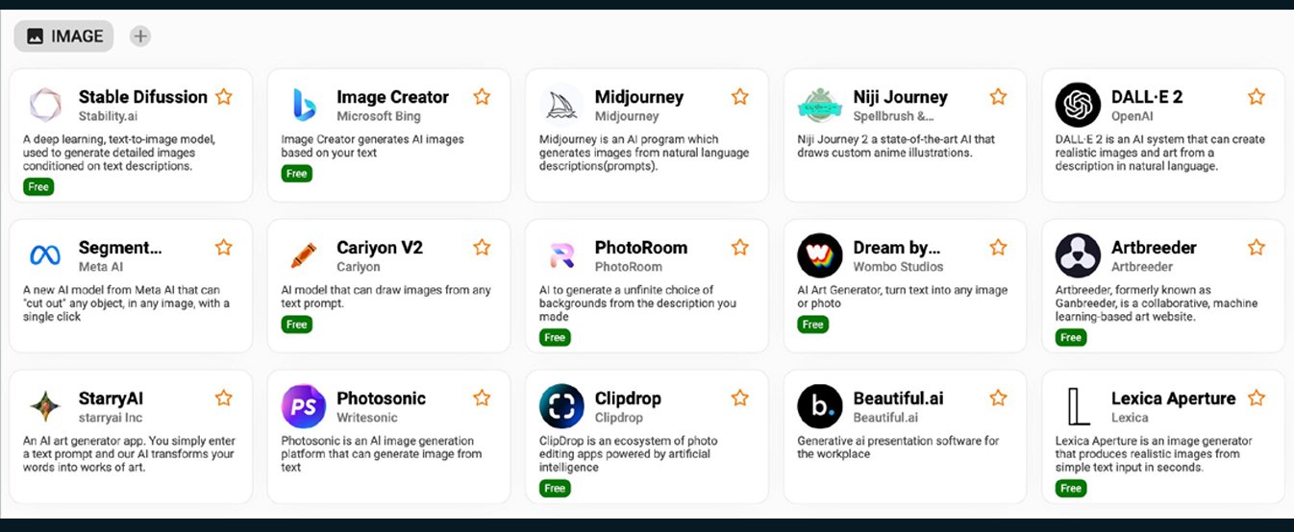Click the Stable Difussion logo icon
This screenshot has height=532, width=1294.
coord(45,105)
